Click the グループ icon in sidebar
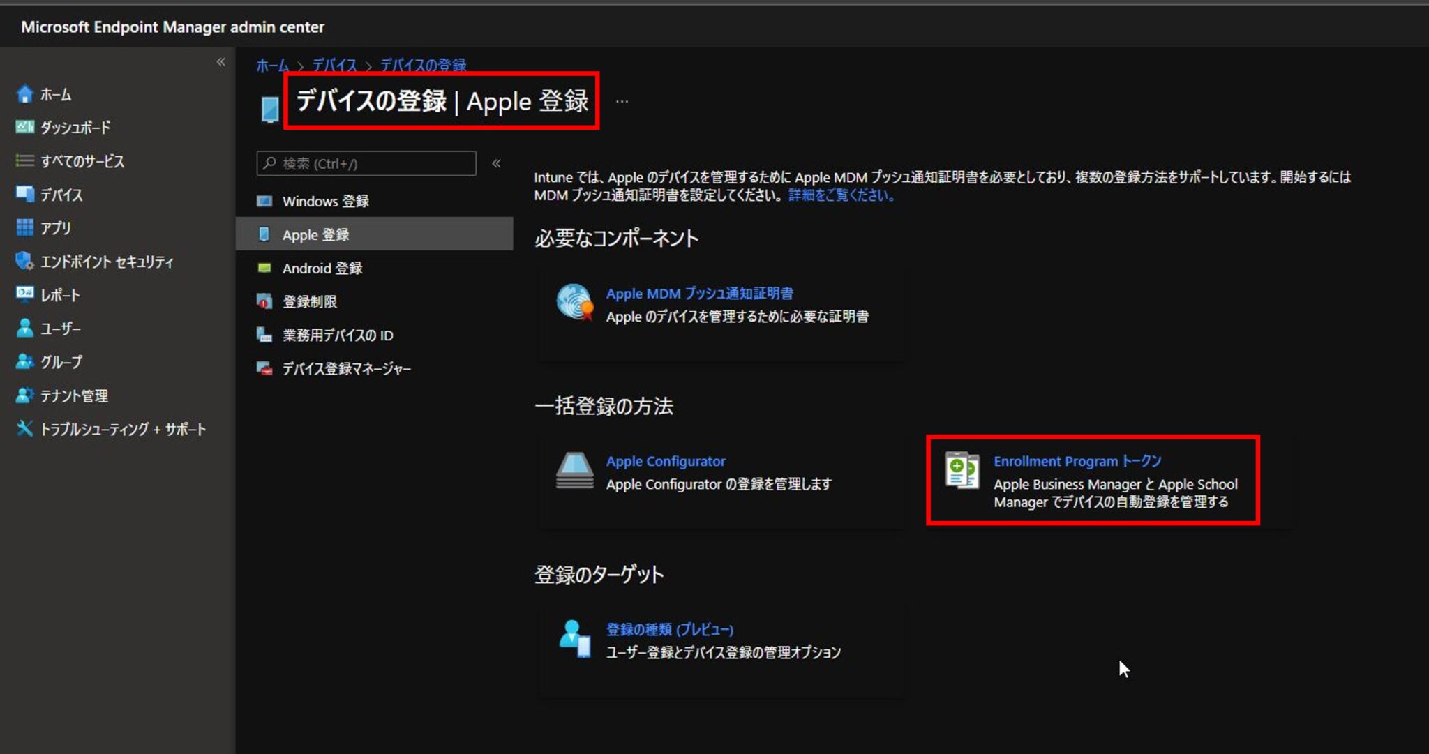This screenshot has width=1429, height=754. 25,361
